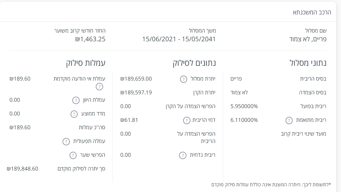Viewport: 341px width, 192px height.
Task: Click help icon next to יתרת מסלול
Action: pyautogui.click(x=183, y=79)
